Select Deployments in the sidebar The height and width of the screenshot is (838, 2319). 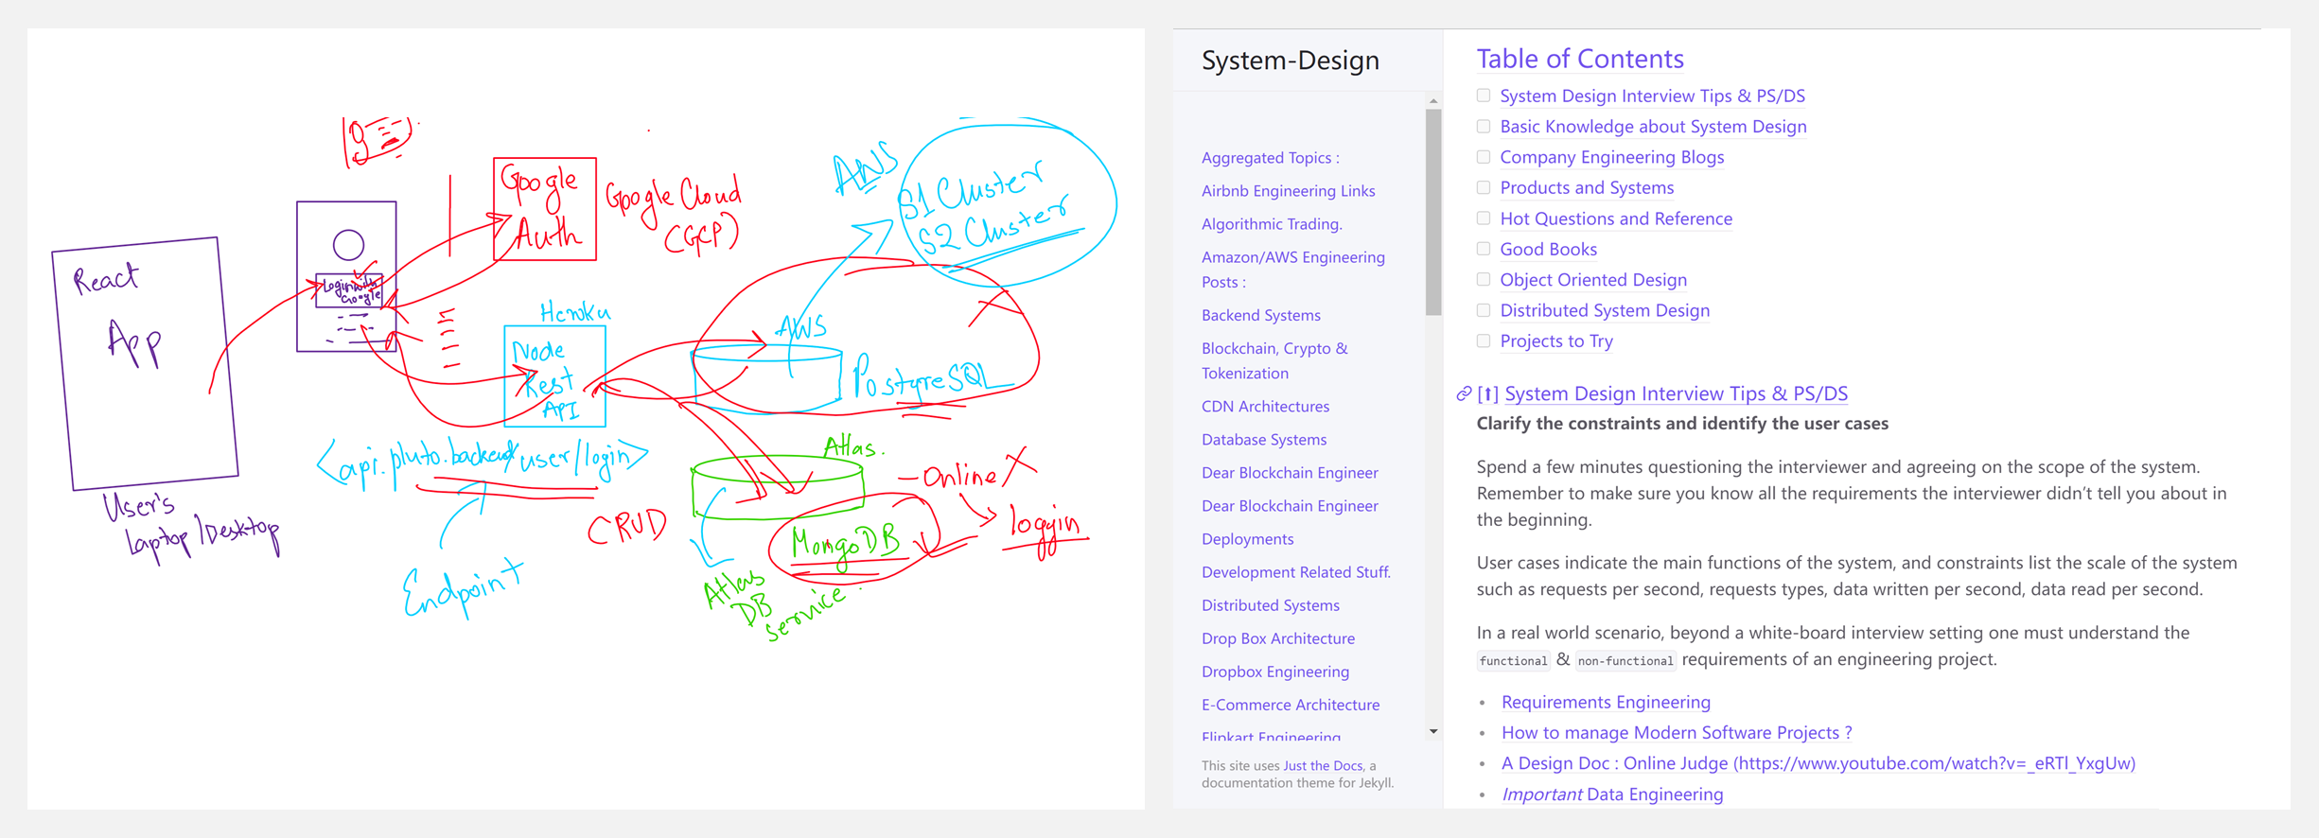[1247, 539]
